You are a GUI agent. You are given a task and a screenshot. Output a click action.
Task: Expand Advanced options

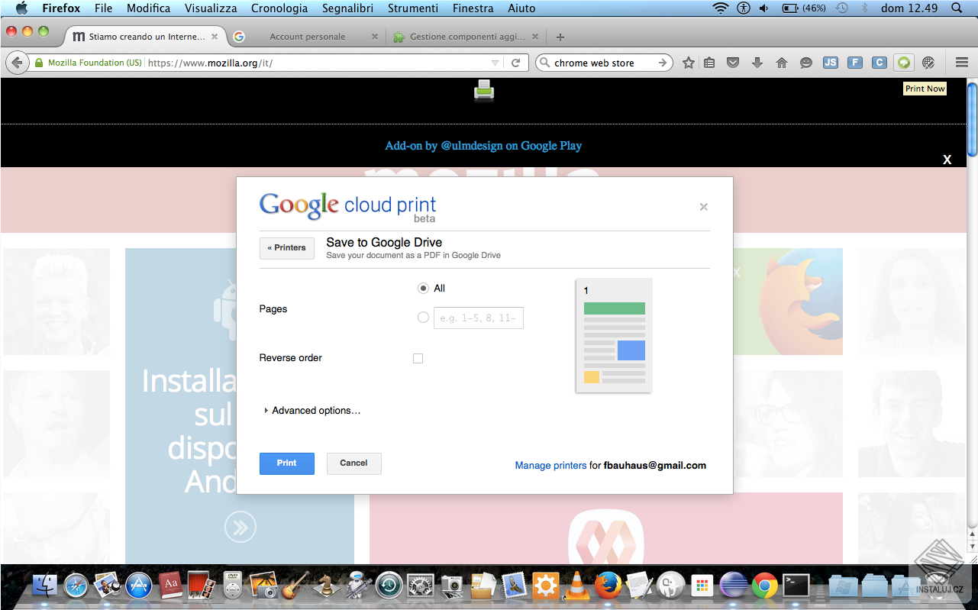coord(312,410)
